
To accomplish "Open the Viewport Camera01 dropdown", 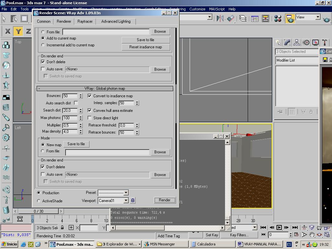I will pyautogui.click(x=126, y=200).
